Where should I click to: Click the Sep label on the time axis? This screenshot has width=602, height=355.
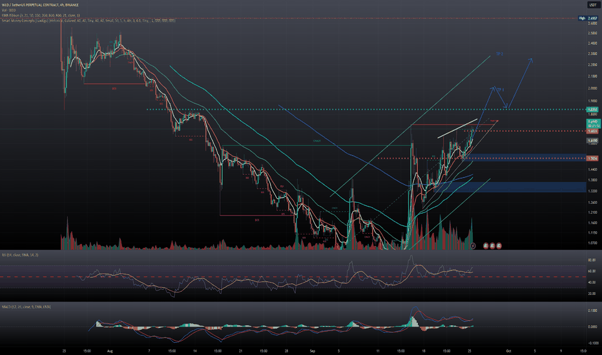tap(313, 350)
